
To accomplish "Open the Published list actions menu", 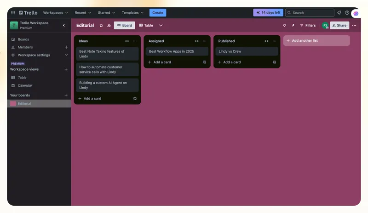I will (x=274, y=41).
